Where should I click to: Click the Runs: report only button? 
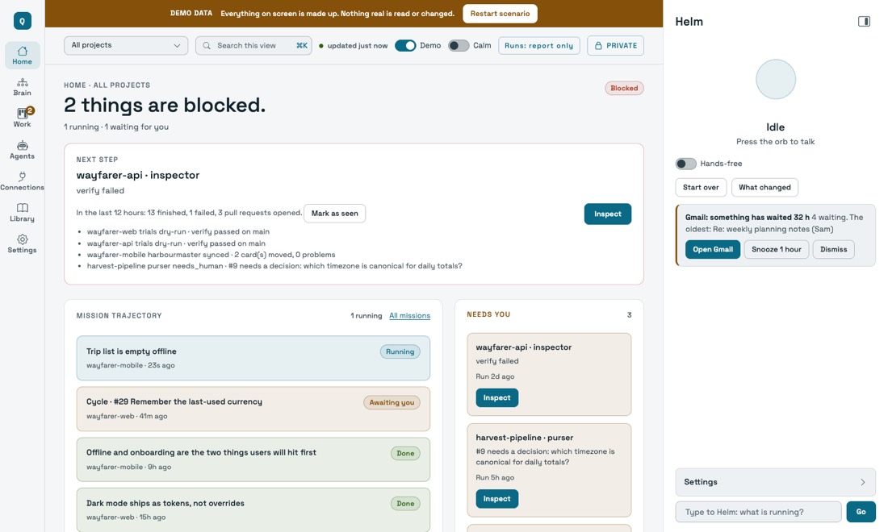[538, 46]
